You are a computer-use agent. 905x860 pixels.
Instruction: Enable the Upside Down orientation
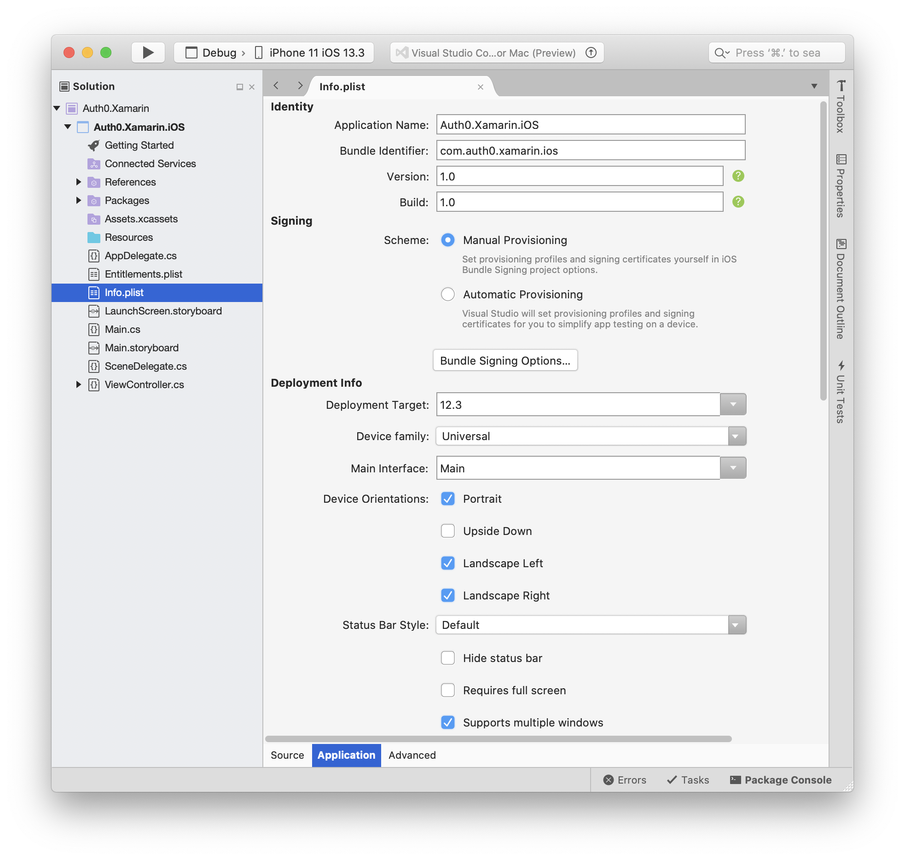[447, 531]
